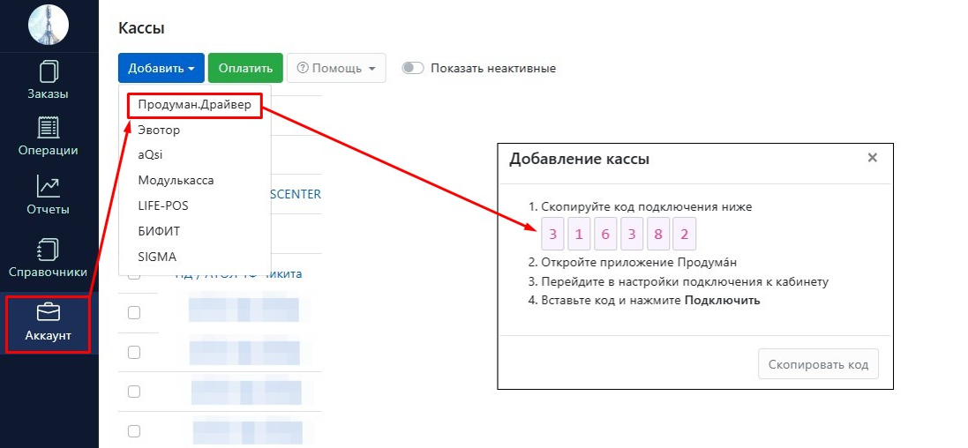The image size is (968, 448).
Task: Open the Справочники sidebar icon
Action: pos(49,250)
